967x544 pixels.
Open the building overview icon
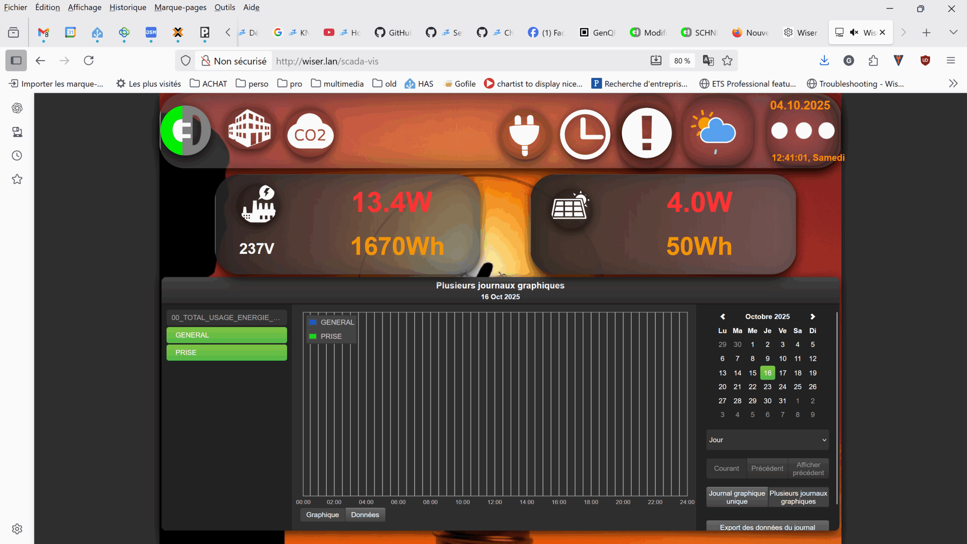click(x=249, y=128)
